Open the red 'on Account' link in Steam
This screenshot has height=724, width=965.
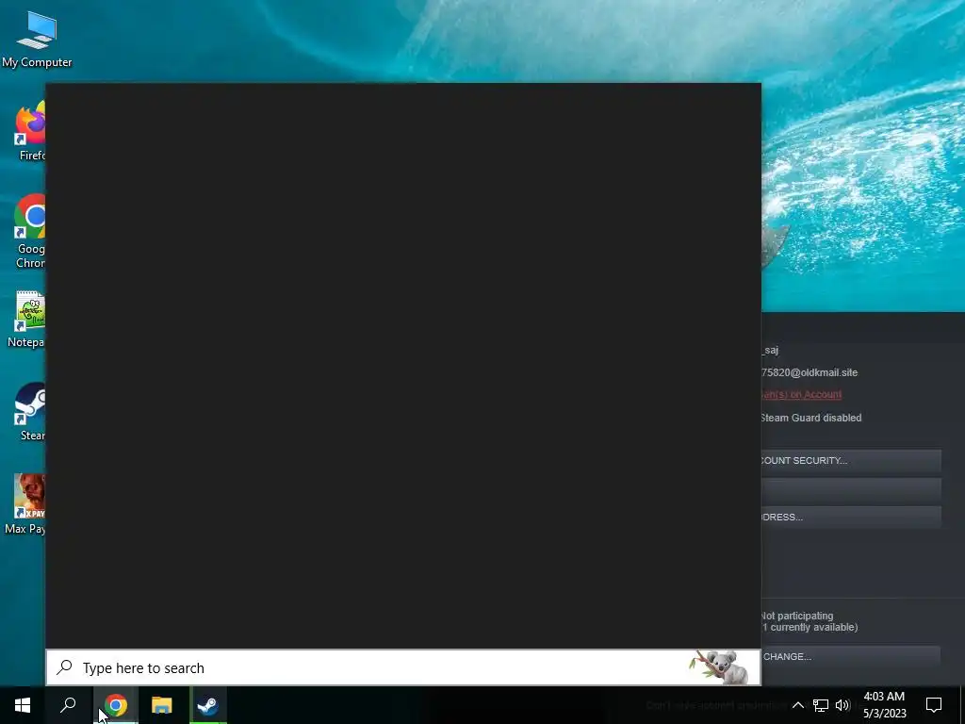pos(801,395)
